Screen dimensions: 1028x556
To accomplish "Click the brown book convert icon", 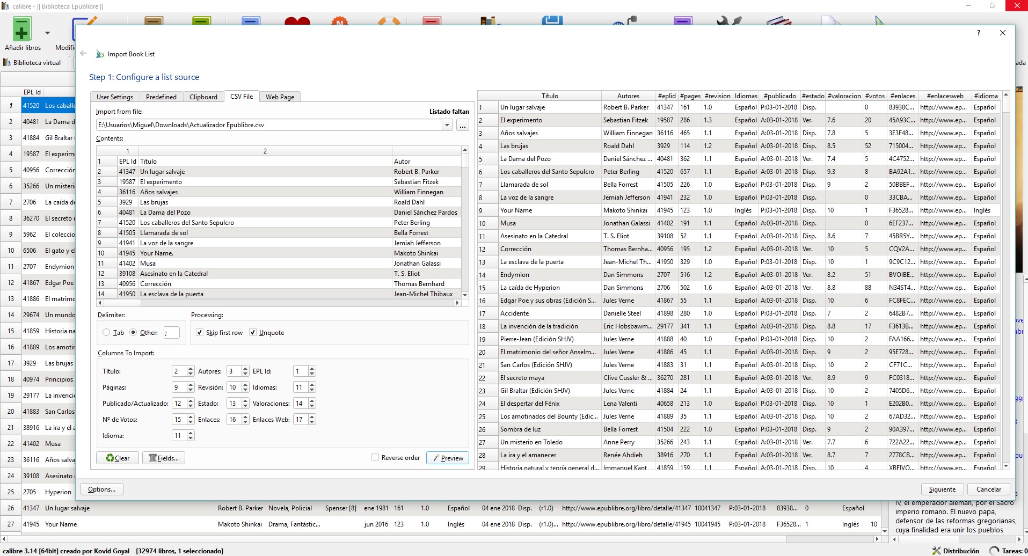I will coord(154,21).
